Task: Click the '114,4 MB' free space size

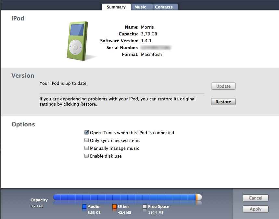Action: coord(156,213)
